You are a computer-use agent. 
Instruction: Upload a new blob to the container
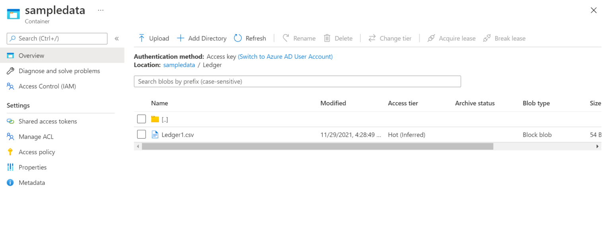[153, 38]
